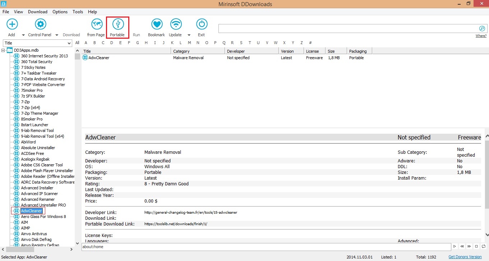Filter apps by All

point(77,43)
